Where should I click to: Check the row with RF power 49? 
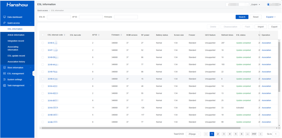point(43,86)
